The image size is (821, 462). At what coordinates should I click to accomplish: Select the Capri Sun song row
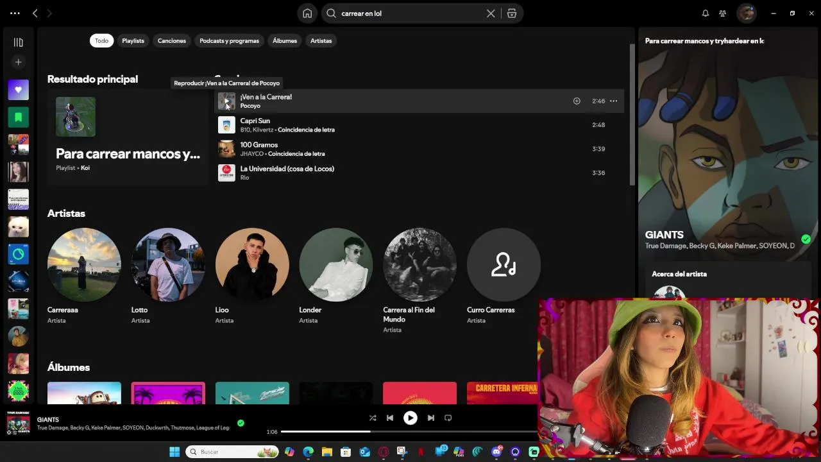point(419,125)
